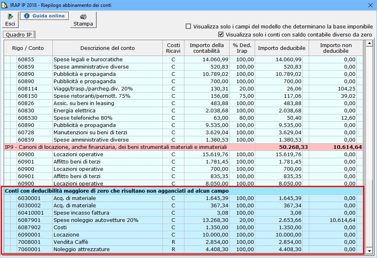Viewport: 377px width, 258px height.
Task: Click Pubblicità e propaganda row with 10.789,02
Action: [183, 74]
